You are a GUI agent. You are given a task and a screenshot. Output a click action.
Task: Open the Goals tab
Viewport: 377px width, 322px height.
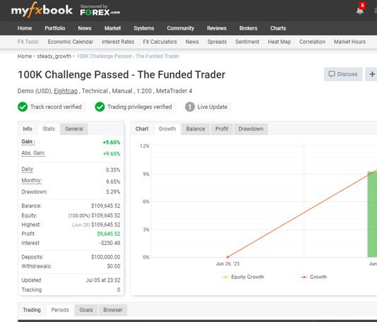[86, 310]
